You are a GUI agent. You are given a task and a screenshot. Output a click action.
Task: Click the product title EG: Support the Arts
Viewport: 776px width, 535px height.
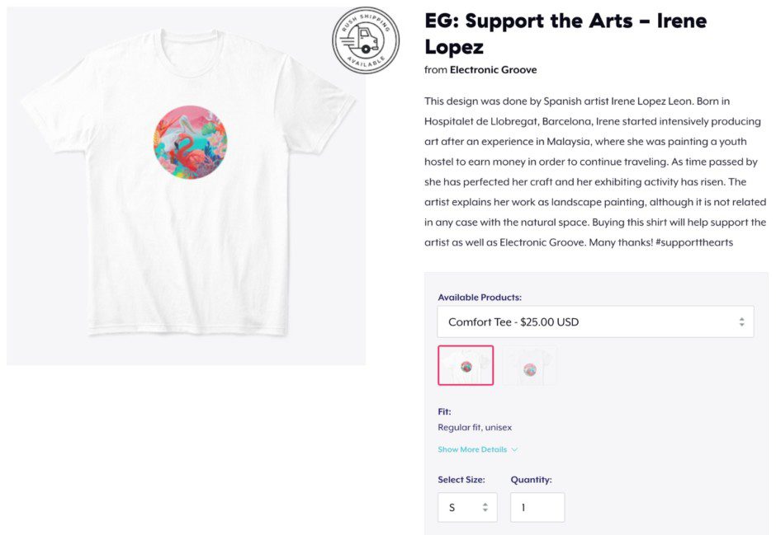[565, 33]
